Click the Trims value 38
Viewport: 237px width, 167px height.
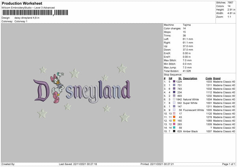(x=184, y=35)
